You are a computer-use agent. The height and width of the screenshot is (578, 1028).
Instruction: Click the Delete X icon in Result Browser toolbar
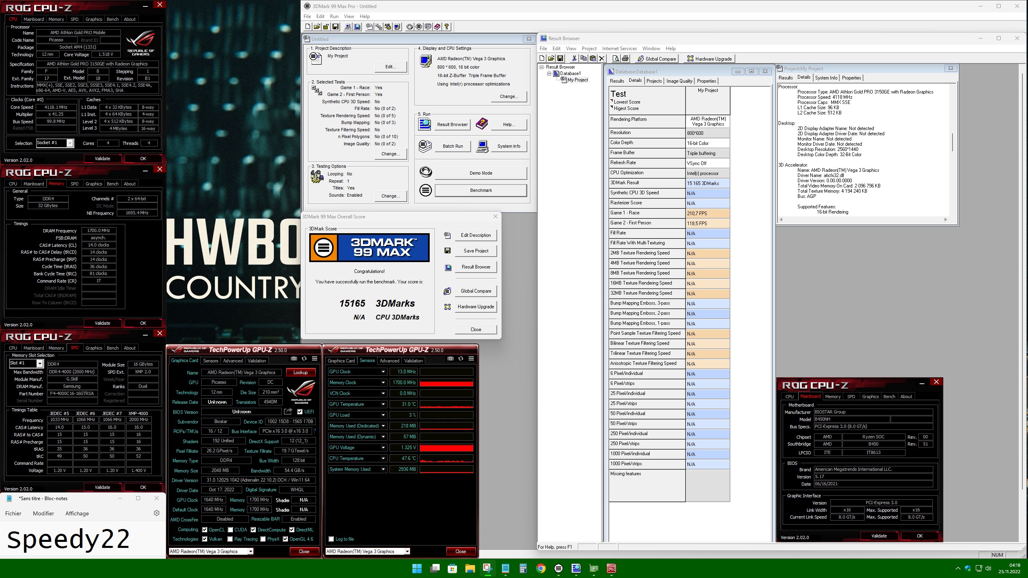602,59
